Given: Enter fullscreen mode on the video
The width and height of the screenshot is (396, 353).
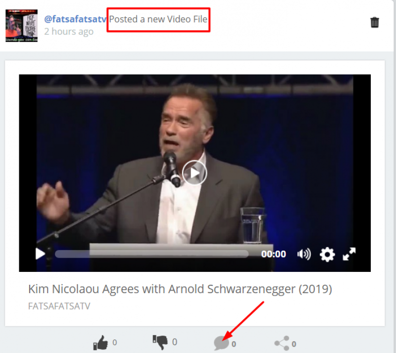Looking at the screenshot, I should [349, 254].
